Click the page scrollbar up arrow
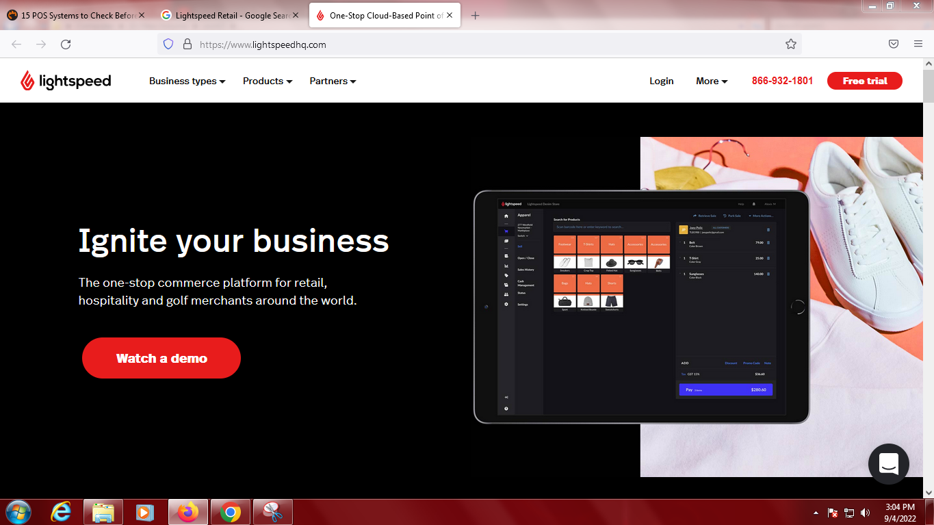 coord(929,64)
